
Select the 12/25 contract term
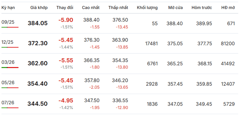tap(8, 42)
